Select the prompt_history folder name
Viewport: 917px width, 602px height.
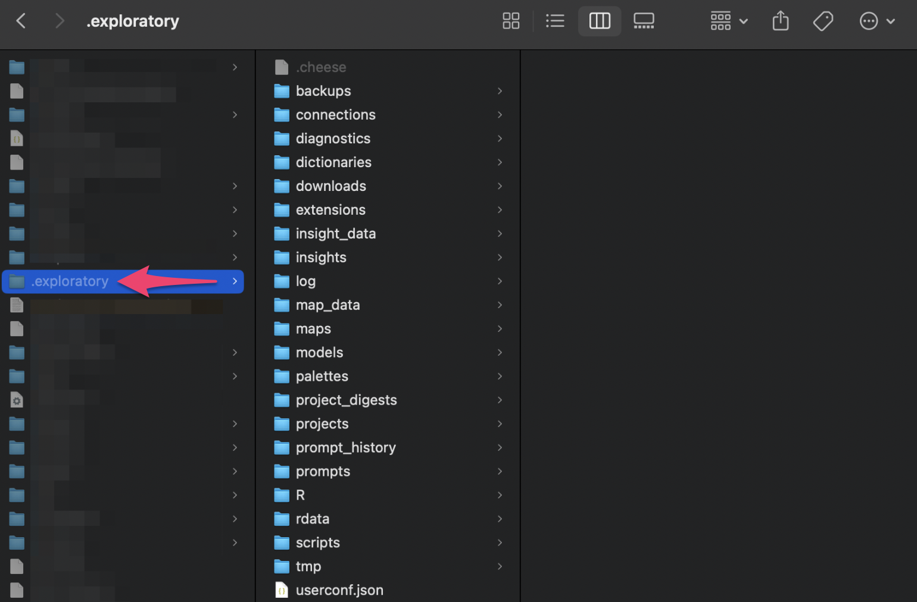(x=346, y=448)
